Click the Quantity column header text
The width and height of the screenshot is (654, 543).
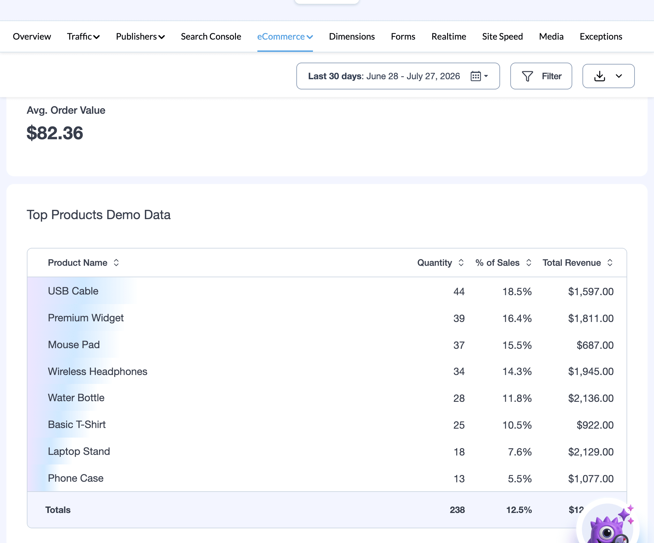pos(434,263)
